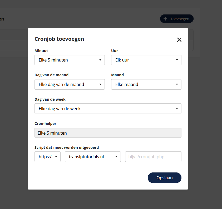Screen dimensions: 222x209
Task: Click the Cronjob toevoegen dialog title
Action: (59, 39)
